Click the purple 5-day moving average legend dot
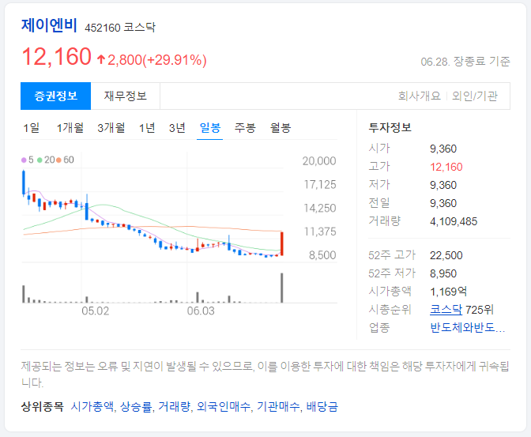 [24, 160]
